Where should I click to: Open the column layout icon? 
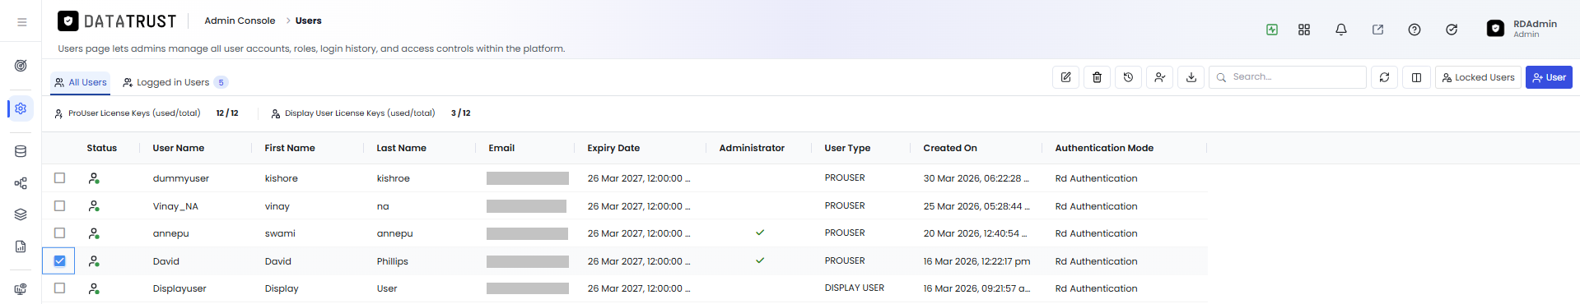pos(1416,77)
